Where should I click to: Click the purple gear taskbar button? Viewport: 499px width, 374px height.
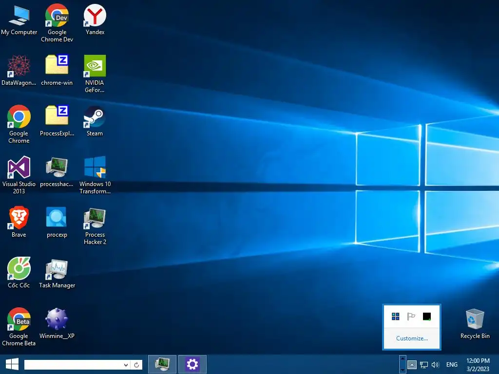click(192, 364)
